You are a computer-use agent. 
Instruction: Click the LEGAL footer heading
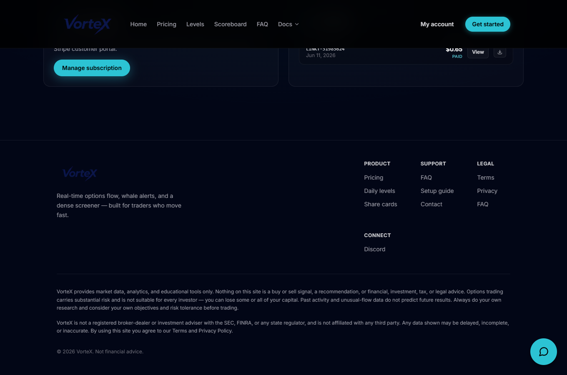pos(485,164)
